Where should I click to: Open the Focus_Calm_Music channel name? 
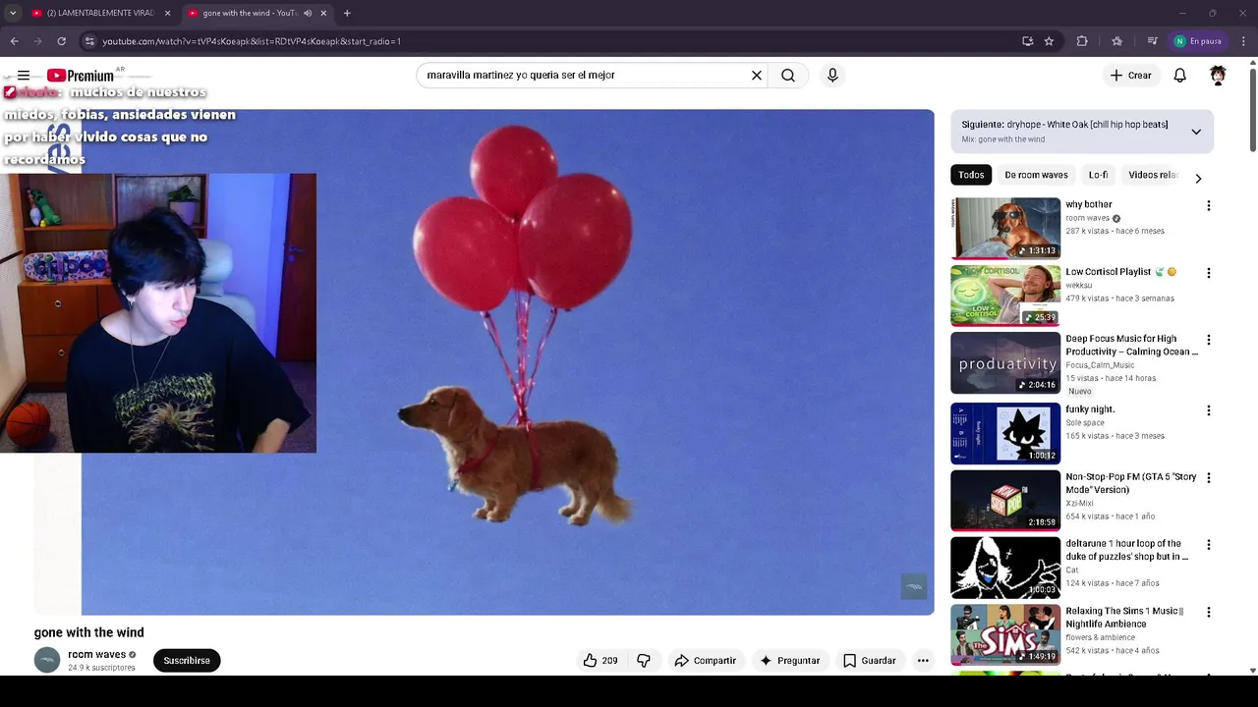(x=1100, y=365)
